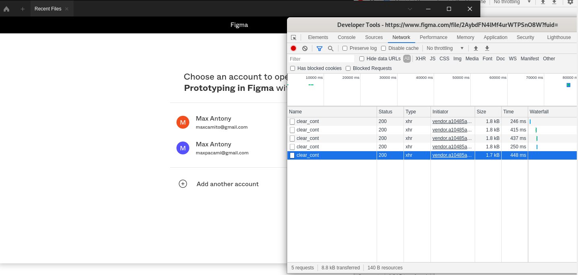Open the Elements tab

pyautogui.click(x=318, y=37)
